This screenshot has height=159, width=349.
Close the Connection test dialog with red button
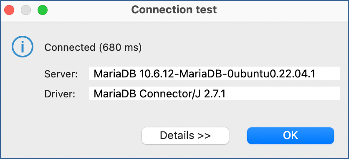(x=9, y=10)
